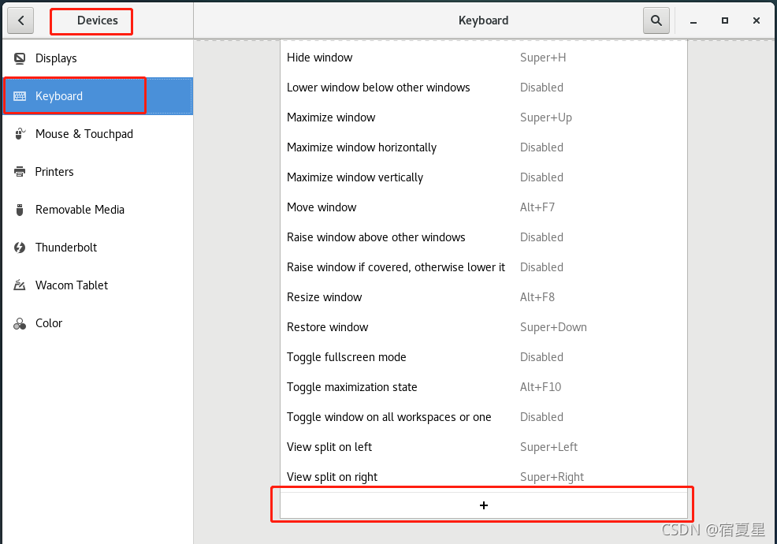Screen dimensions: 777x544
Task: Edit Raise window if covered shortcut
Action: pos(484,267)
